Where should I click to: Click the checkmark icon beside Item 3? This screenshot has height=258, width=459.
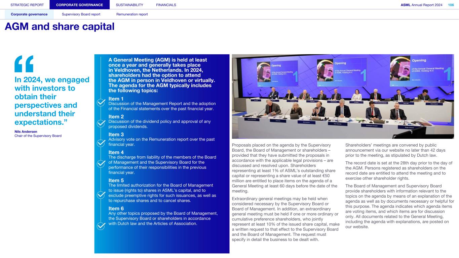click(x=101, y=143)
